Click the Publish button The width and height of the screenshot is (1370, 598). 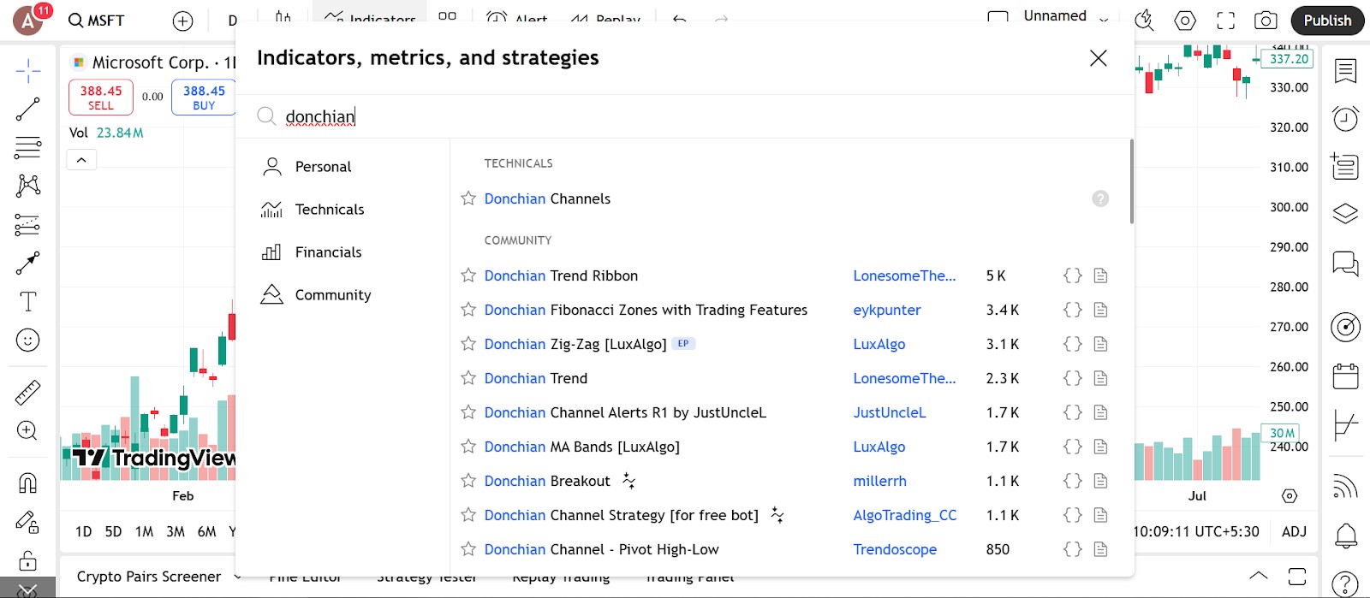coord(1327,21)
